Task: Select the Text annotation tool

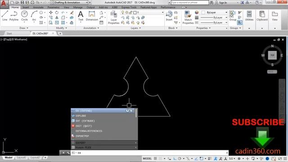Action: (x=81, y=16)
